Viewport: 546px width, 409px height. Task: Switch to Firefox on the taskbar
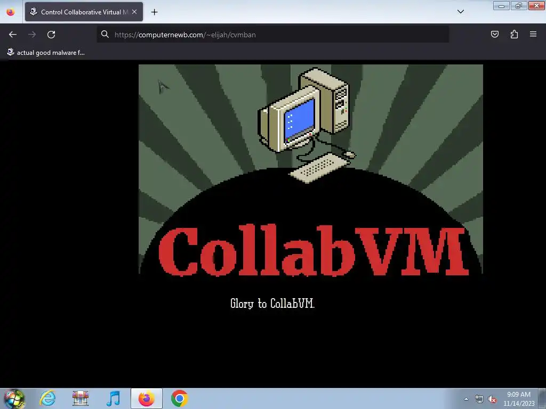point(147,398)
